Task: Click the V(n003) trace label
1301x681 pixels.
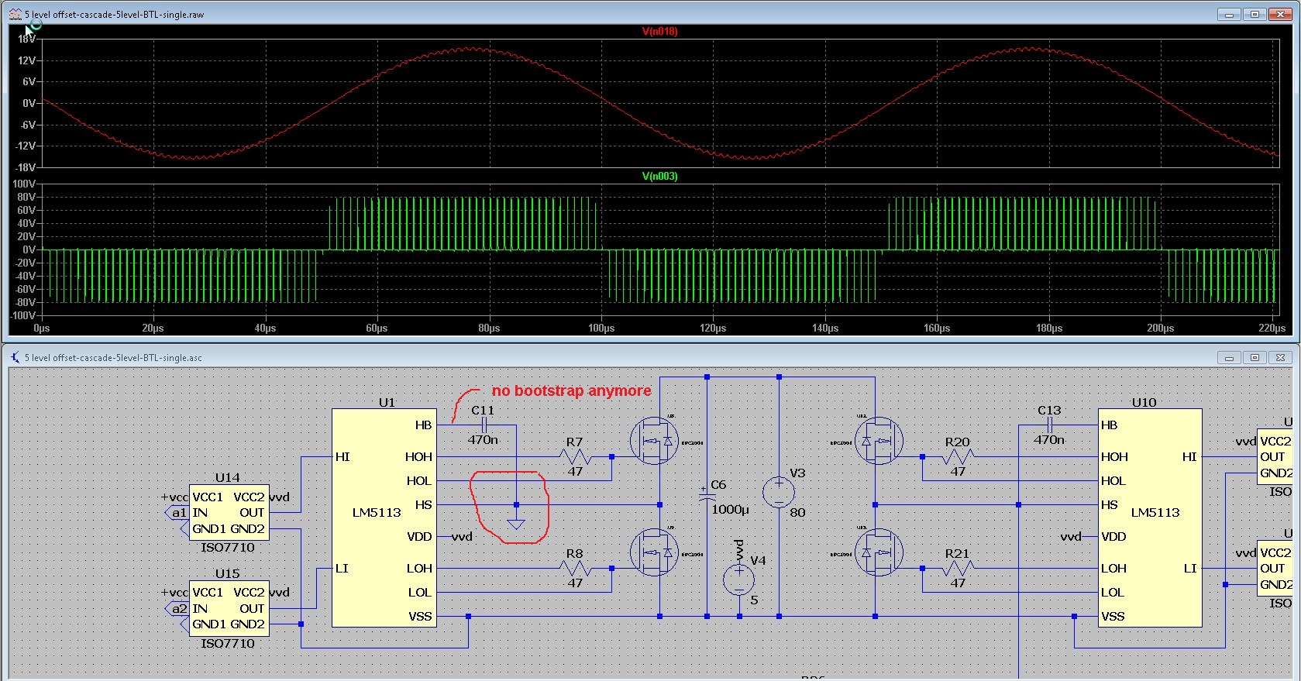Action: click(x=659, y=177)
